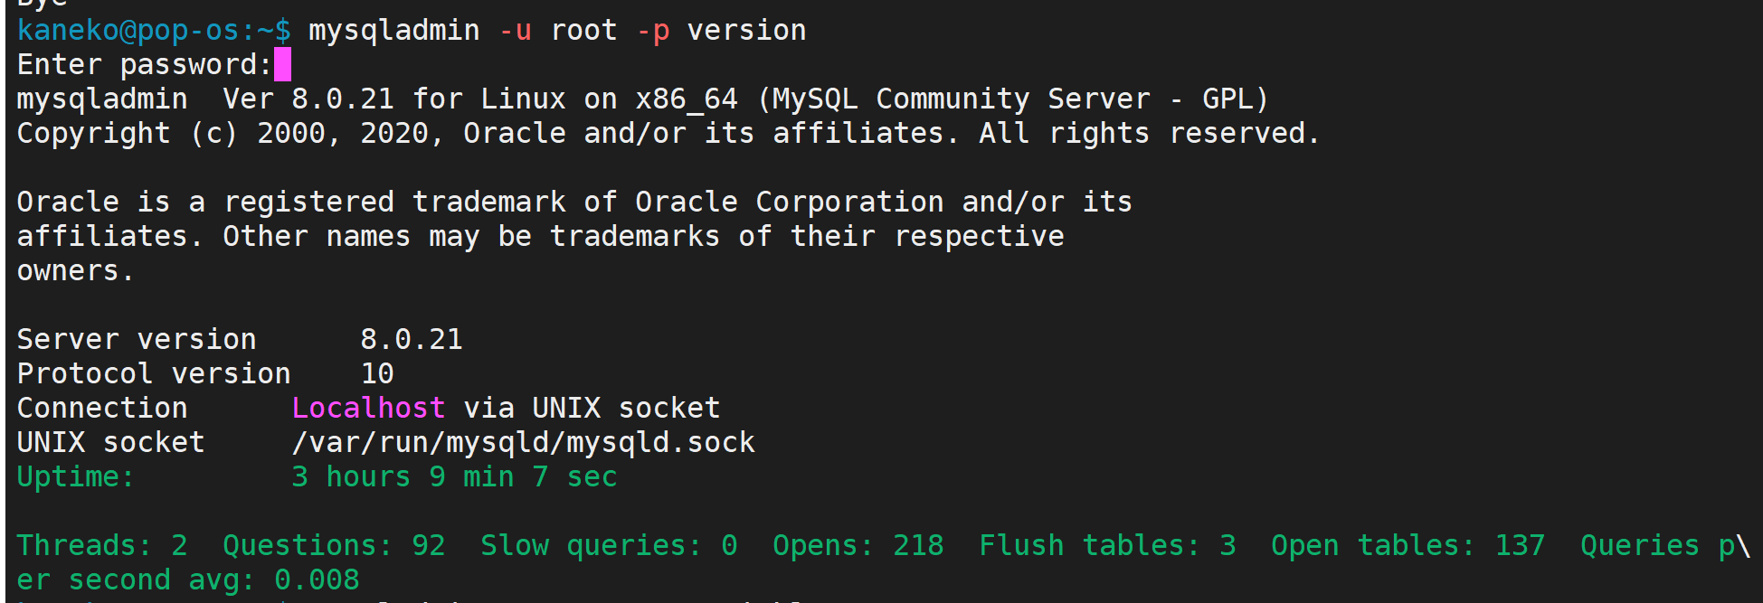This screenshot has width=1763, height=603.
Task: Click the Questions: 92 status value
Action: click(334, 545)
